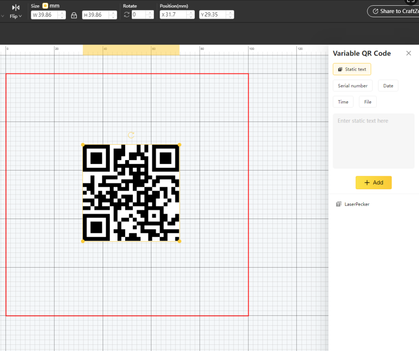This screenshot has width=419, height=351.
Task: Click the top-right QR selection handle
Action: pyautogui.click(x=179, y=145)
